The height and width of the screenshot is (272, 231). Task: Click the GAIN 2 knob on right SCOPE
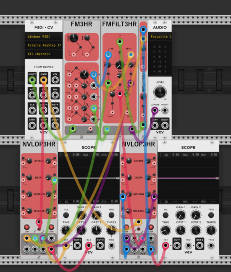tap(196, 215)
